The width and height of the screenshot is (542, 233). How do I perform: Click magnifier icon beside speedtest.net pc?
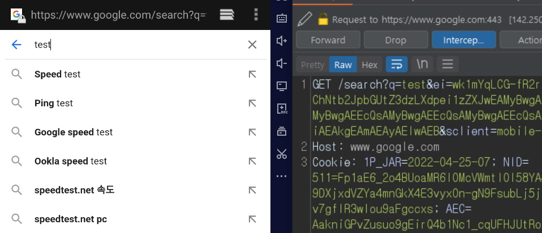[16, 219]
